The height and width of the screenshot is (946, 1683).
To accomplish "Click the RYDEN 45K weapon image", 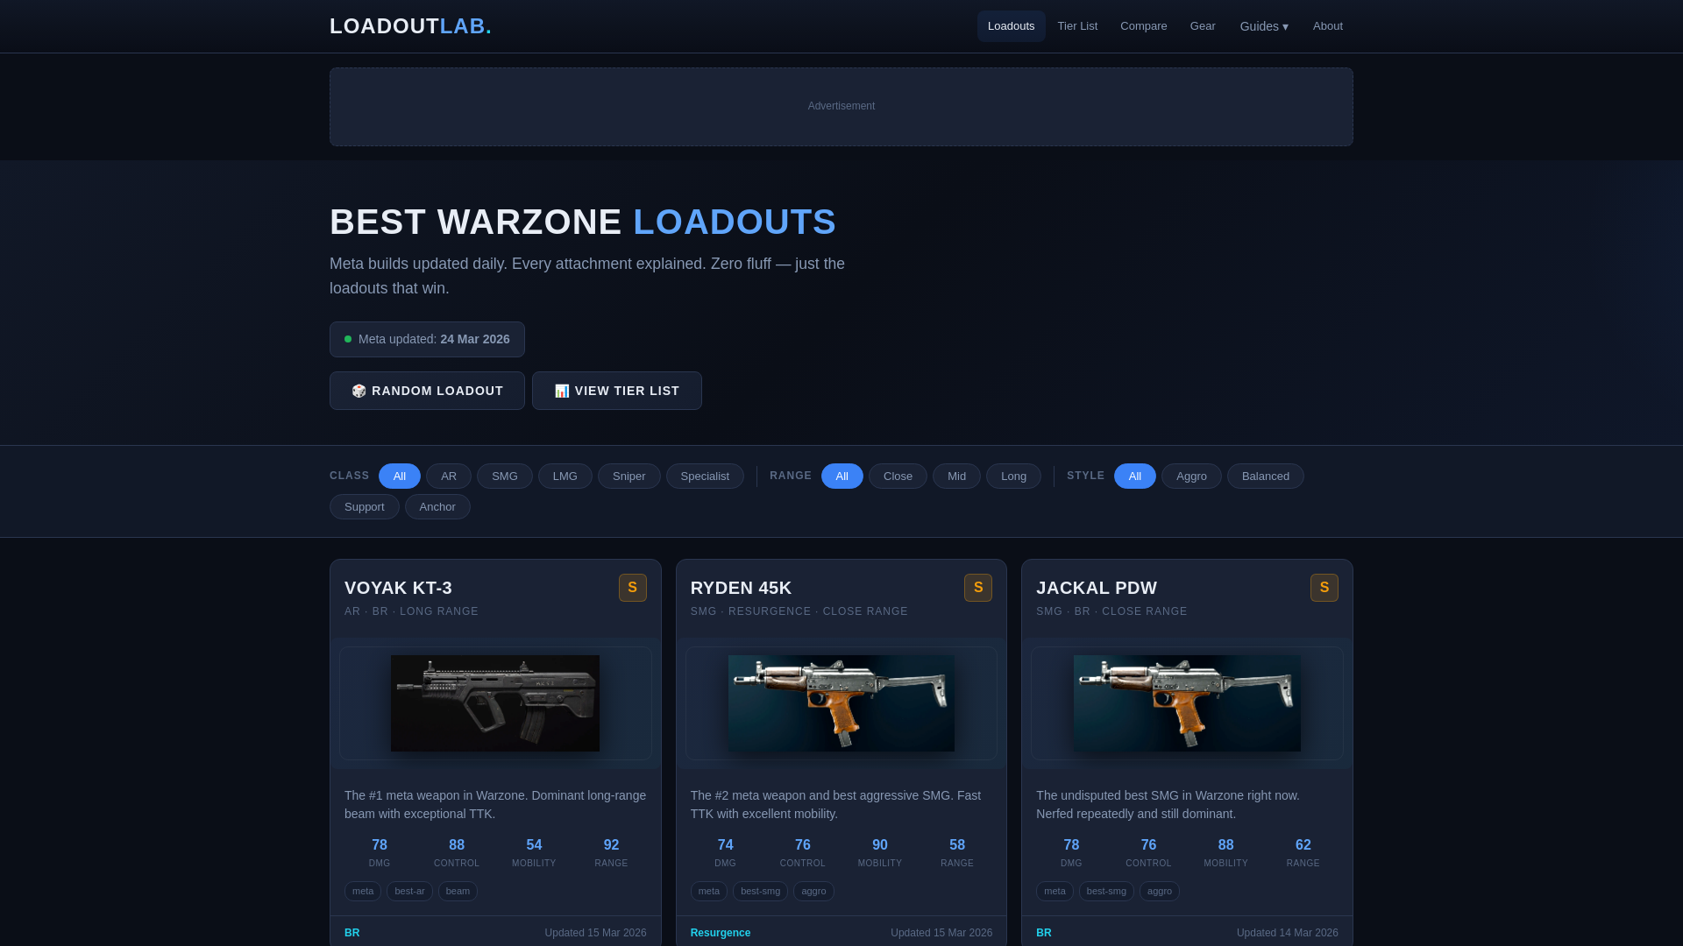I will (841, 703).
